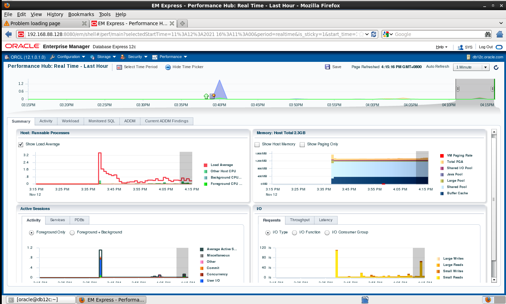Screen dimensions: 506x304
Task: Uncheck Show Load Average checkbox
Action: click(21, 144)
